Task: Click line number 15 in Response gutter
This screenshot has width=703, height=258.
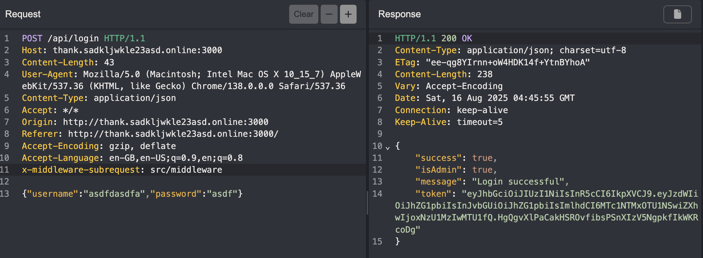Action: [377, 241]
